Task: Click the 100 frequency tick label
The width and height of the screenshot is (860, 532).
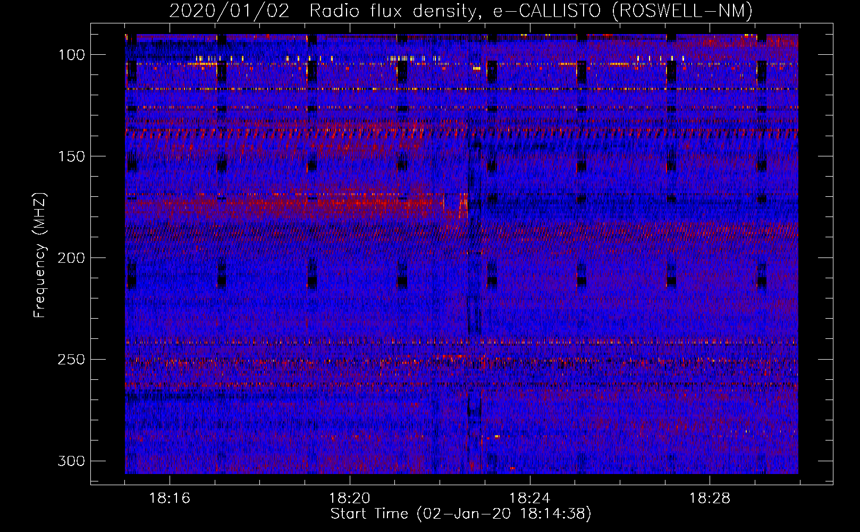Action: coord(71,55)
